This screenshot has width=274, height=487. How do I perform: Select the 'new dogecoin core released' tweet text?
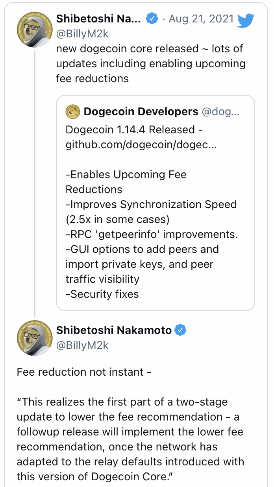click(x=150, y=63)
